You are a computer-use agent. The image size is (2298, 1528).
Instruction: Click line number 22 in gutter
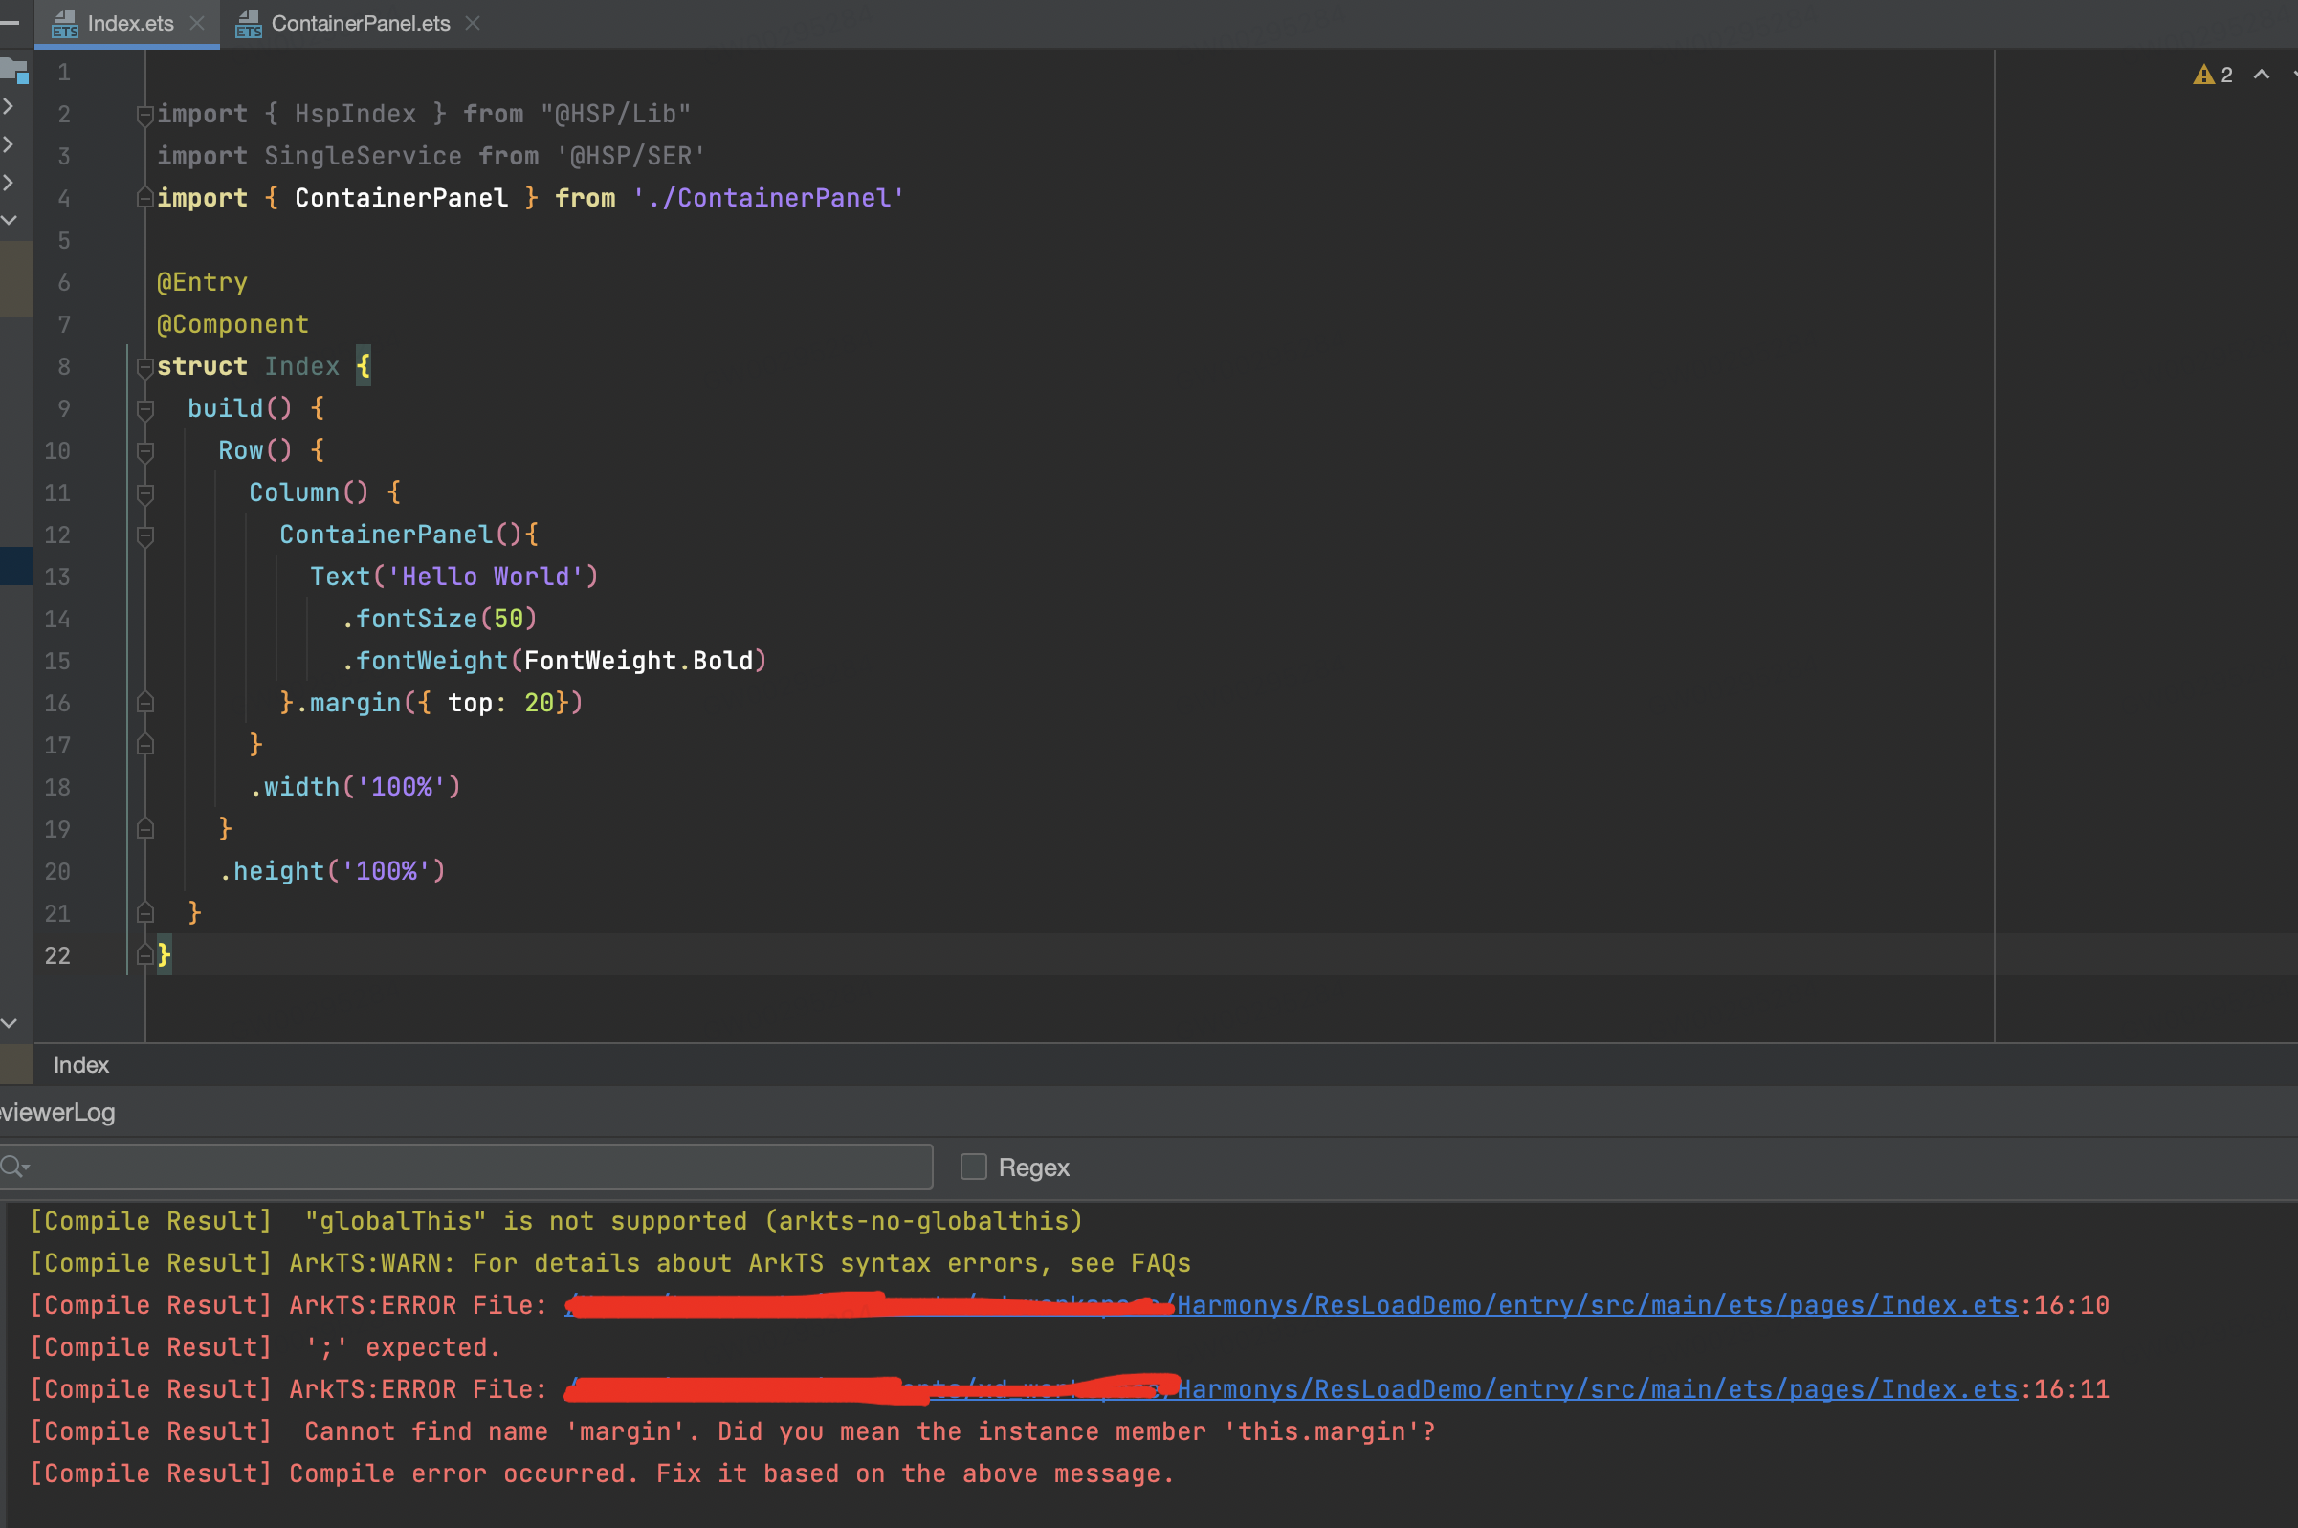(x=57, y=955)
